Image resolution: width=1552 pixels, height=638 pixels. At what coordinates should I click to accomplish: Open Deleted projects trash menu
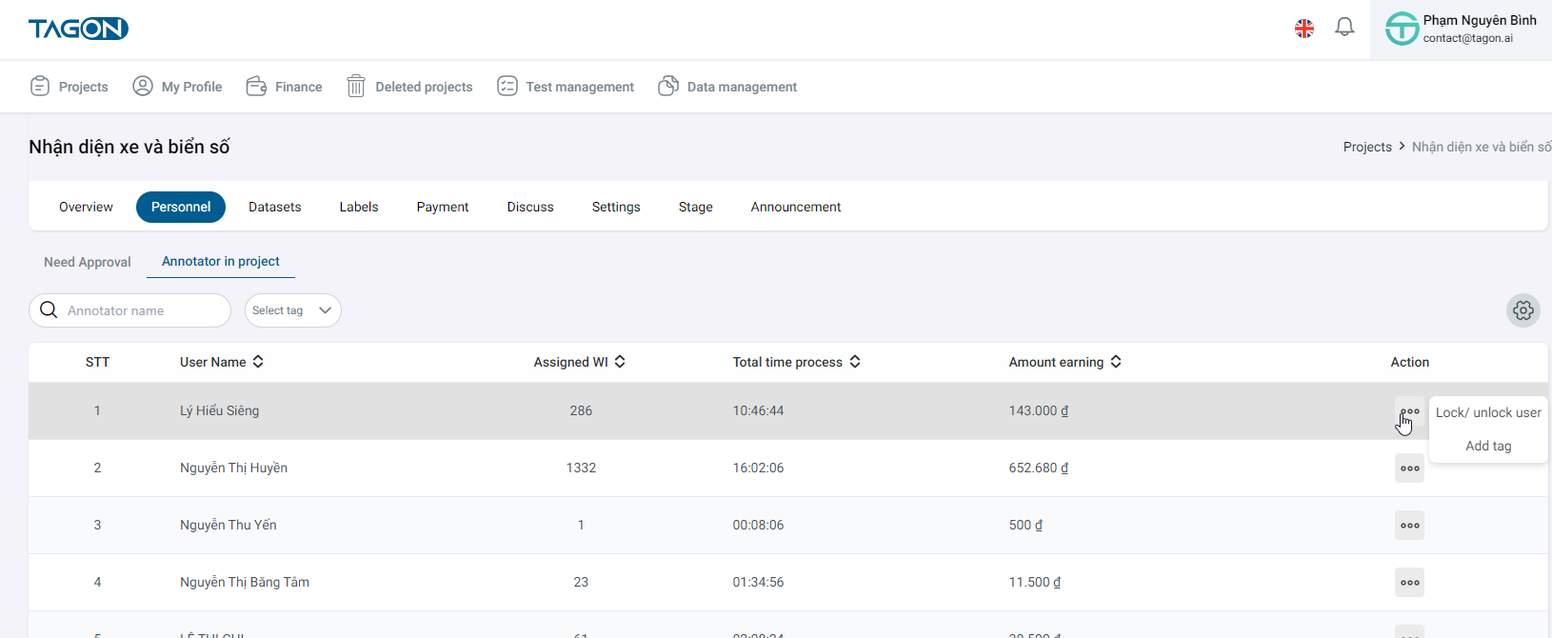click(409, 87)
